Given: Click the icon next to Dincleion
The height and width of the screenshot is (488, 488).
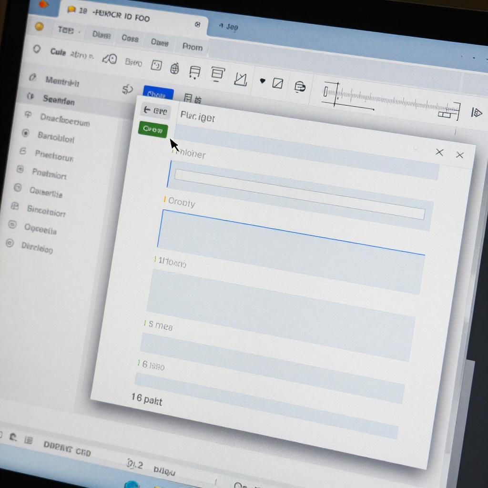Looking at the screenshot, I should coord(10,243).
